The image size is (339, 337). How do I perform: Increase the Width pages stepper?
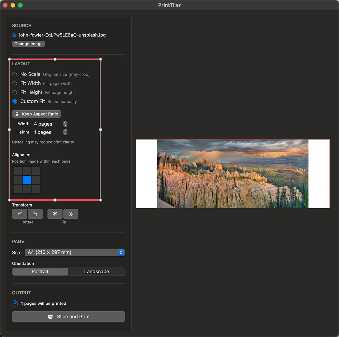[x=65, y=122]
